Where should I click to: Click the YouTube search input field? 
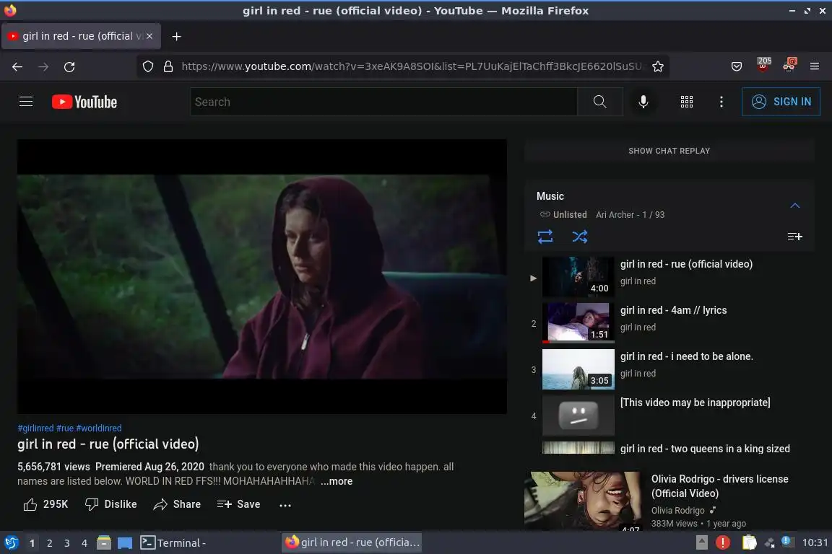383,102
